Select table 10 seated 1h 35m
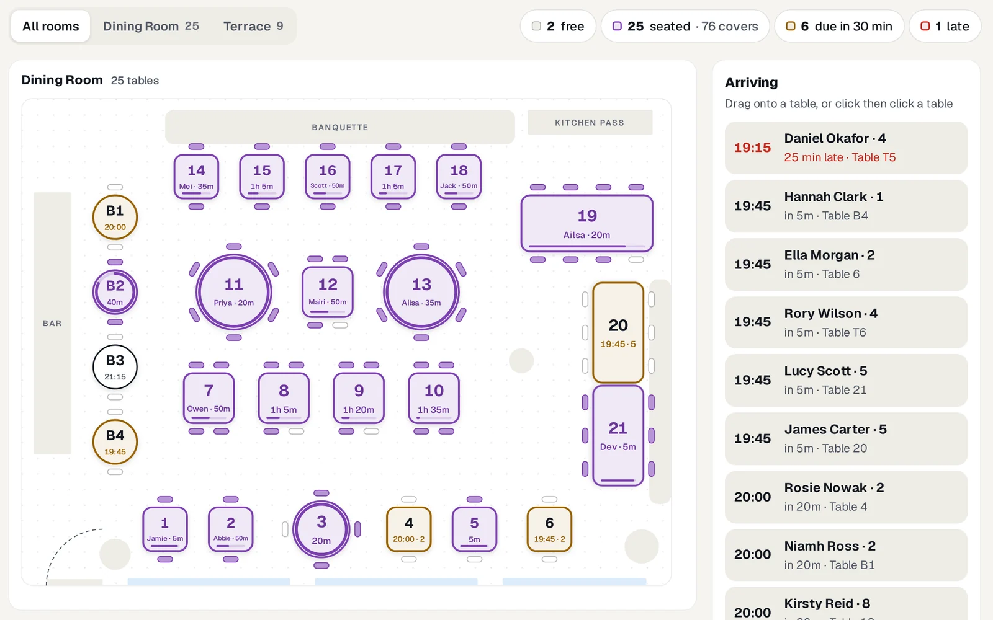Screen dimensions: 993x620 click(x=434, y=398)
